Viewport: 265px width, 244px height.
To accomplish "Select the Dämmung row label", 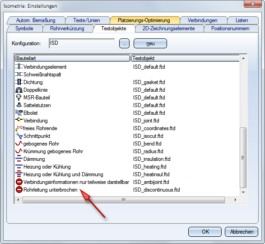I will tap(34, 159).
